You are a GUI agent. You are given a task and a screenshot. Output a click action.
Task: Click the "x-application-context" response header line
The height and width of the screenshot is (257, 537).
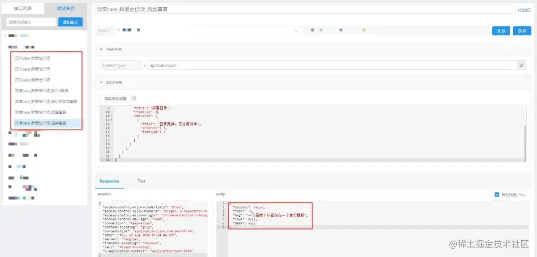[x=148, y=251]
